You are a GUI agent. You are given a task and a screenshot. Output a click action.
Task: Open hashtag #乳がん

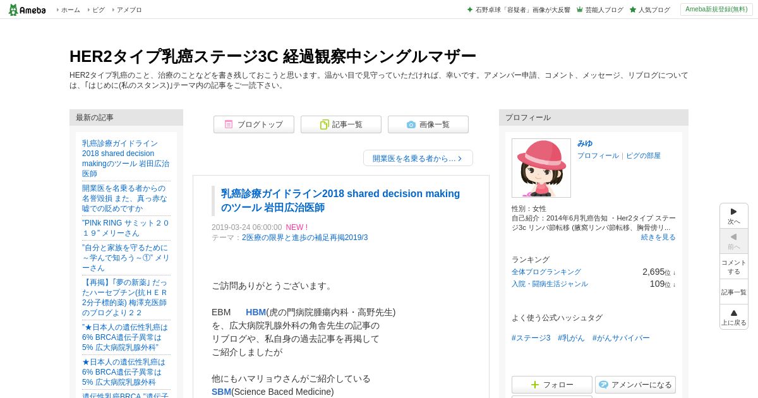[571, 338]
